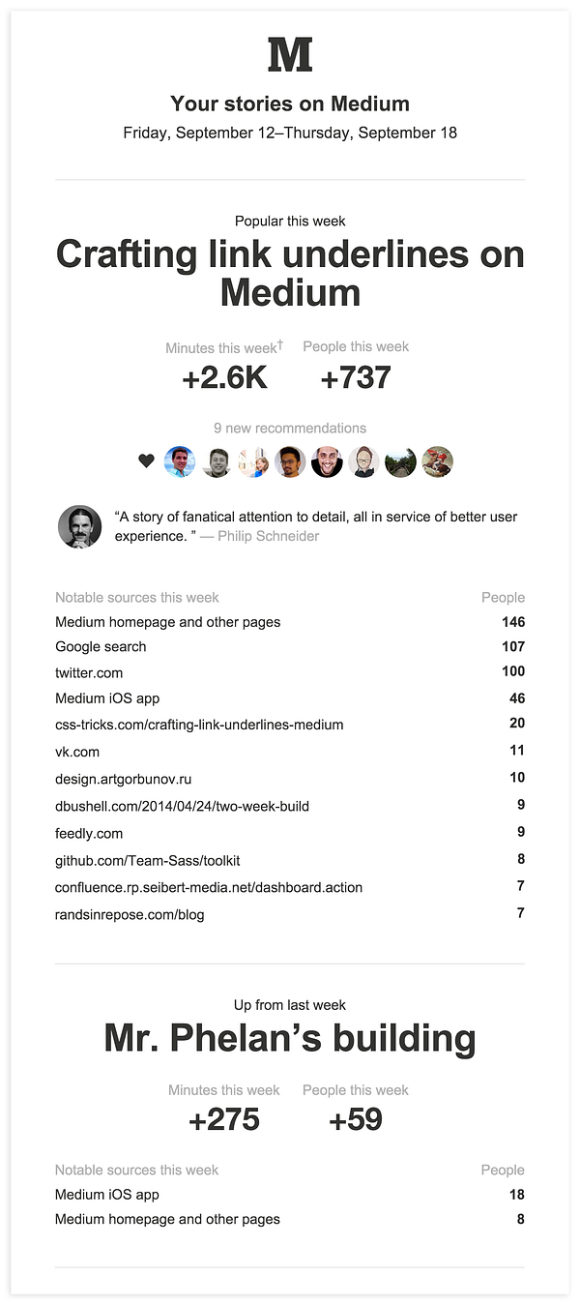The width and height of the screenshot is (580, 1305).
Task: Click the cartoon-style recommender avatar
Action: (x=363, y=461)
